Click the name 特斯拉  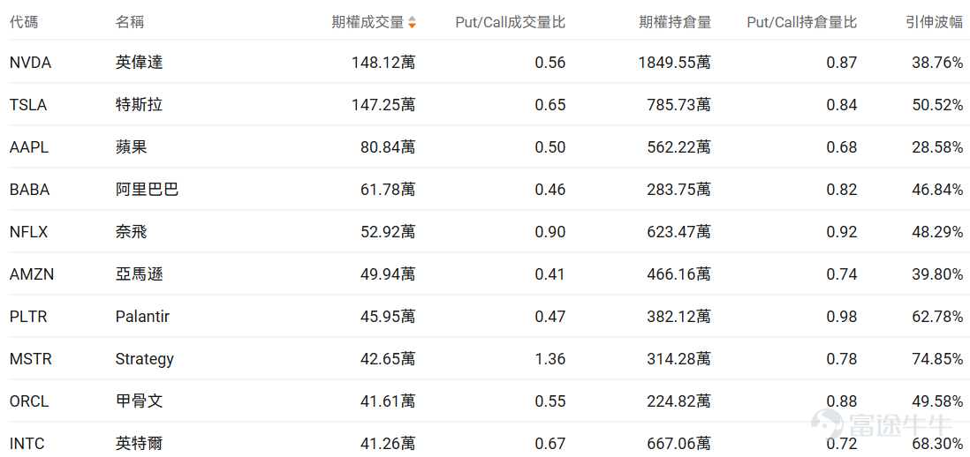point(140,104)
